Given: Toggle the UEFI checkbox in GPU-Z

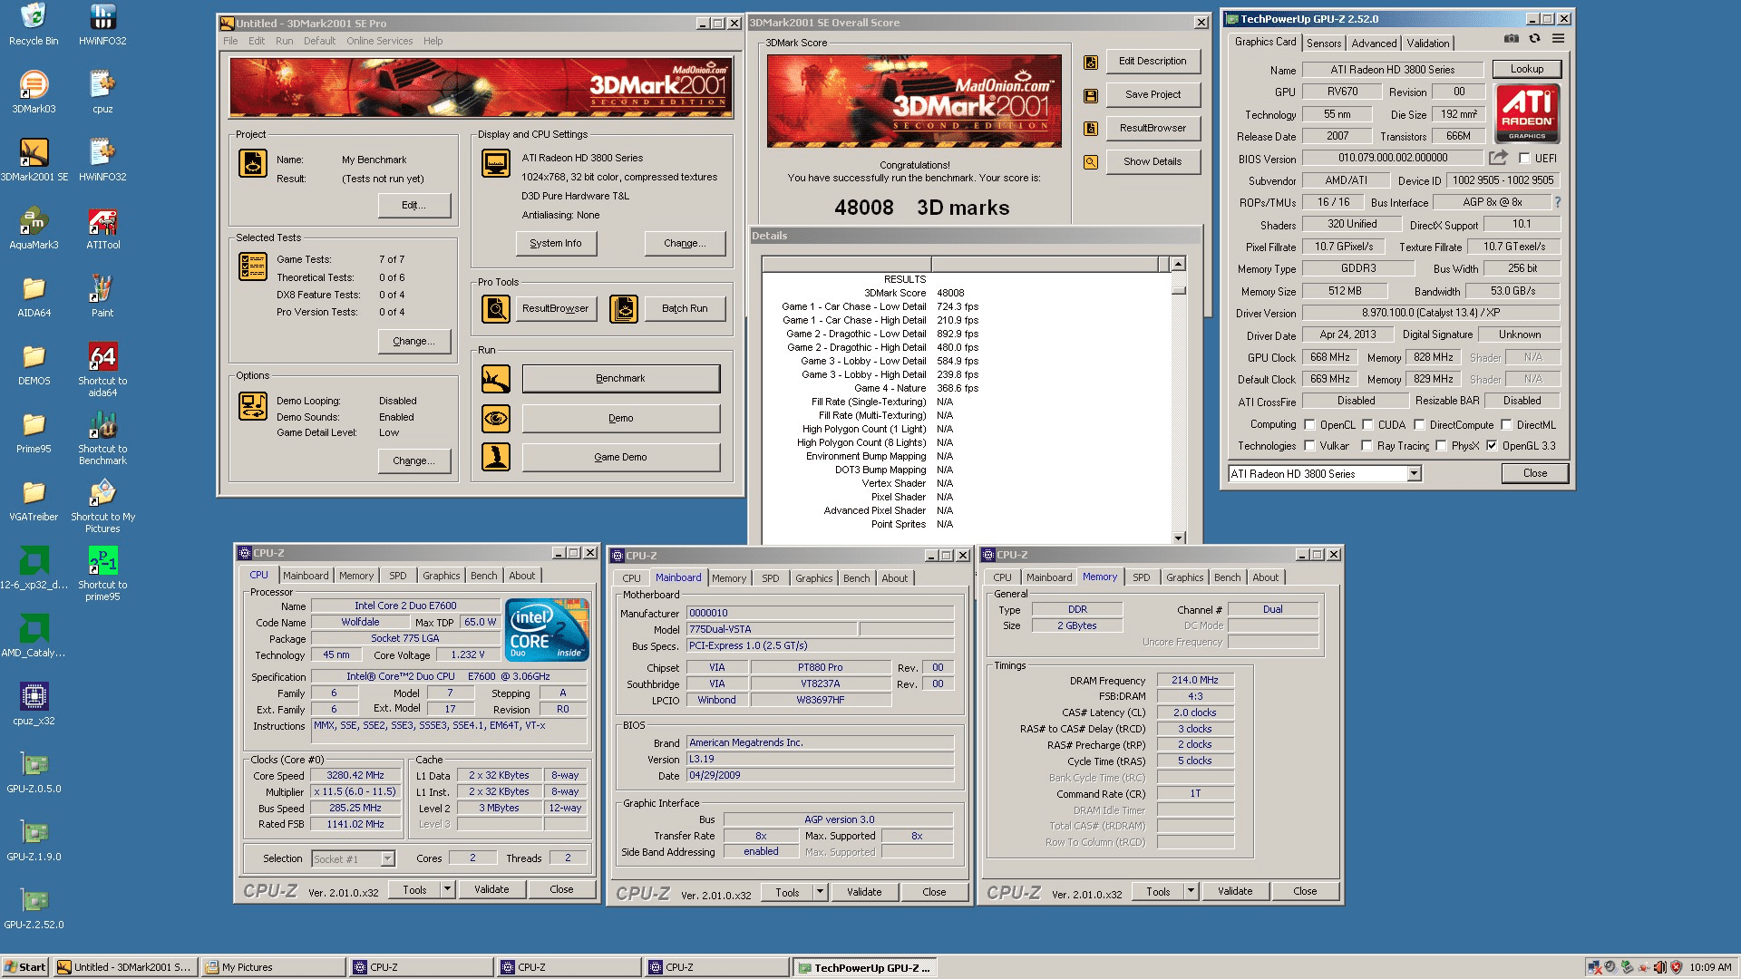Looking at the screenshot, I should (1524, 158).
